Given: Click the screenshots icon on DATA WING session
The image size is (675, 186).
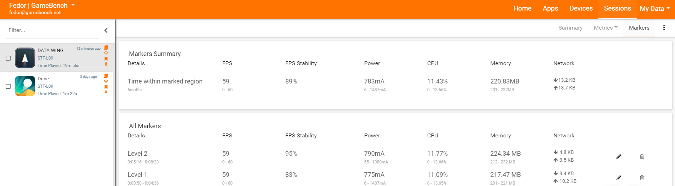Looking at the screenshot, I should (106, 48).
